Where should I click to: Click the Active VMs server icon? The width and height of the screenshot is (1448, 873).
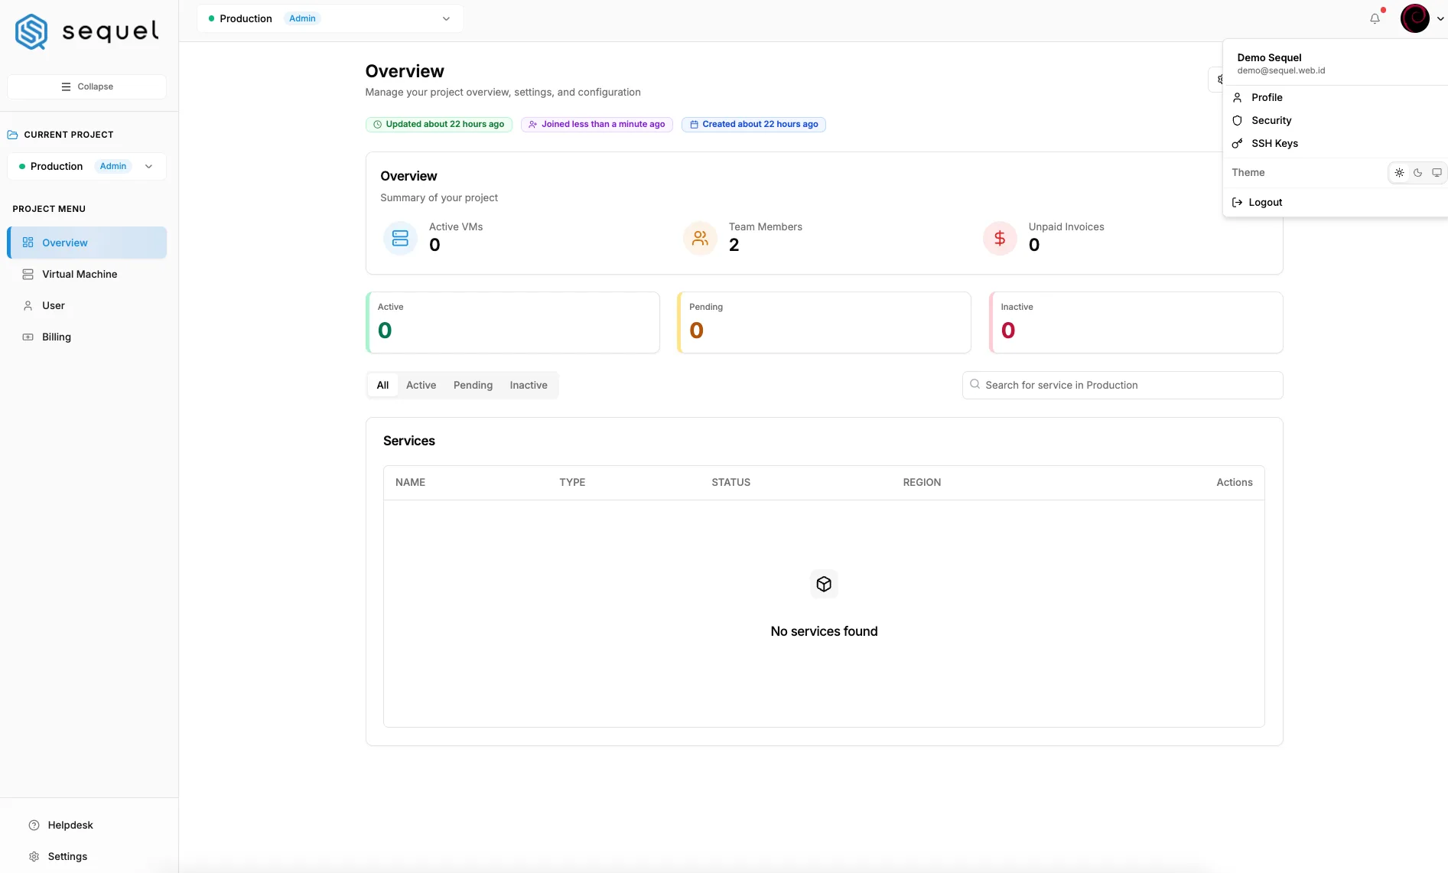[400, 238]
